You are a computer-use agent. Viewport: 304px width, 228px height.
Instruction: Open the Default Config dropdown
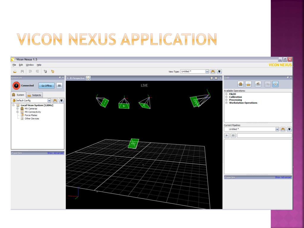coord(49,100)
